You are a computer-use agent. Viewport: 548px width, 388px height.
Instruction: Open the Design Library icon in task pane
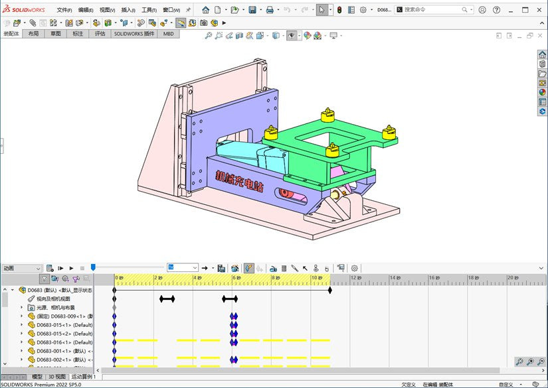coord(542,64)
